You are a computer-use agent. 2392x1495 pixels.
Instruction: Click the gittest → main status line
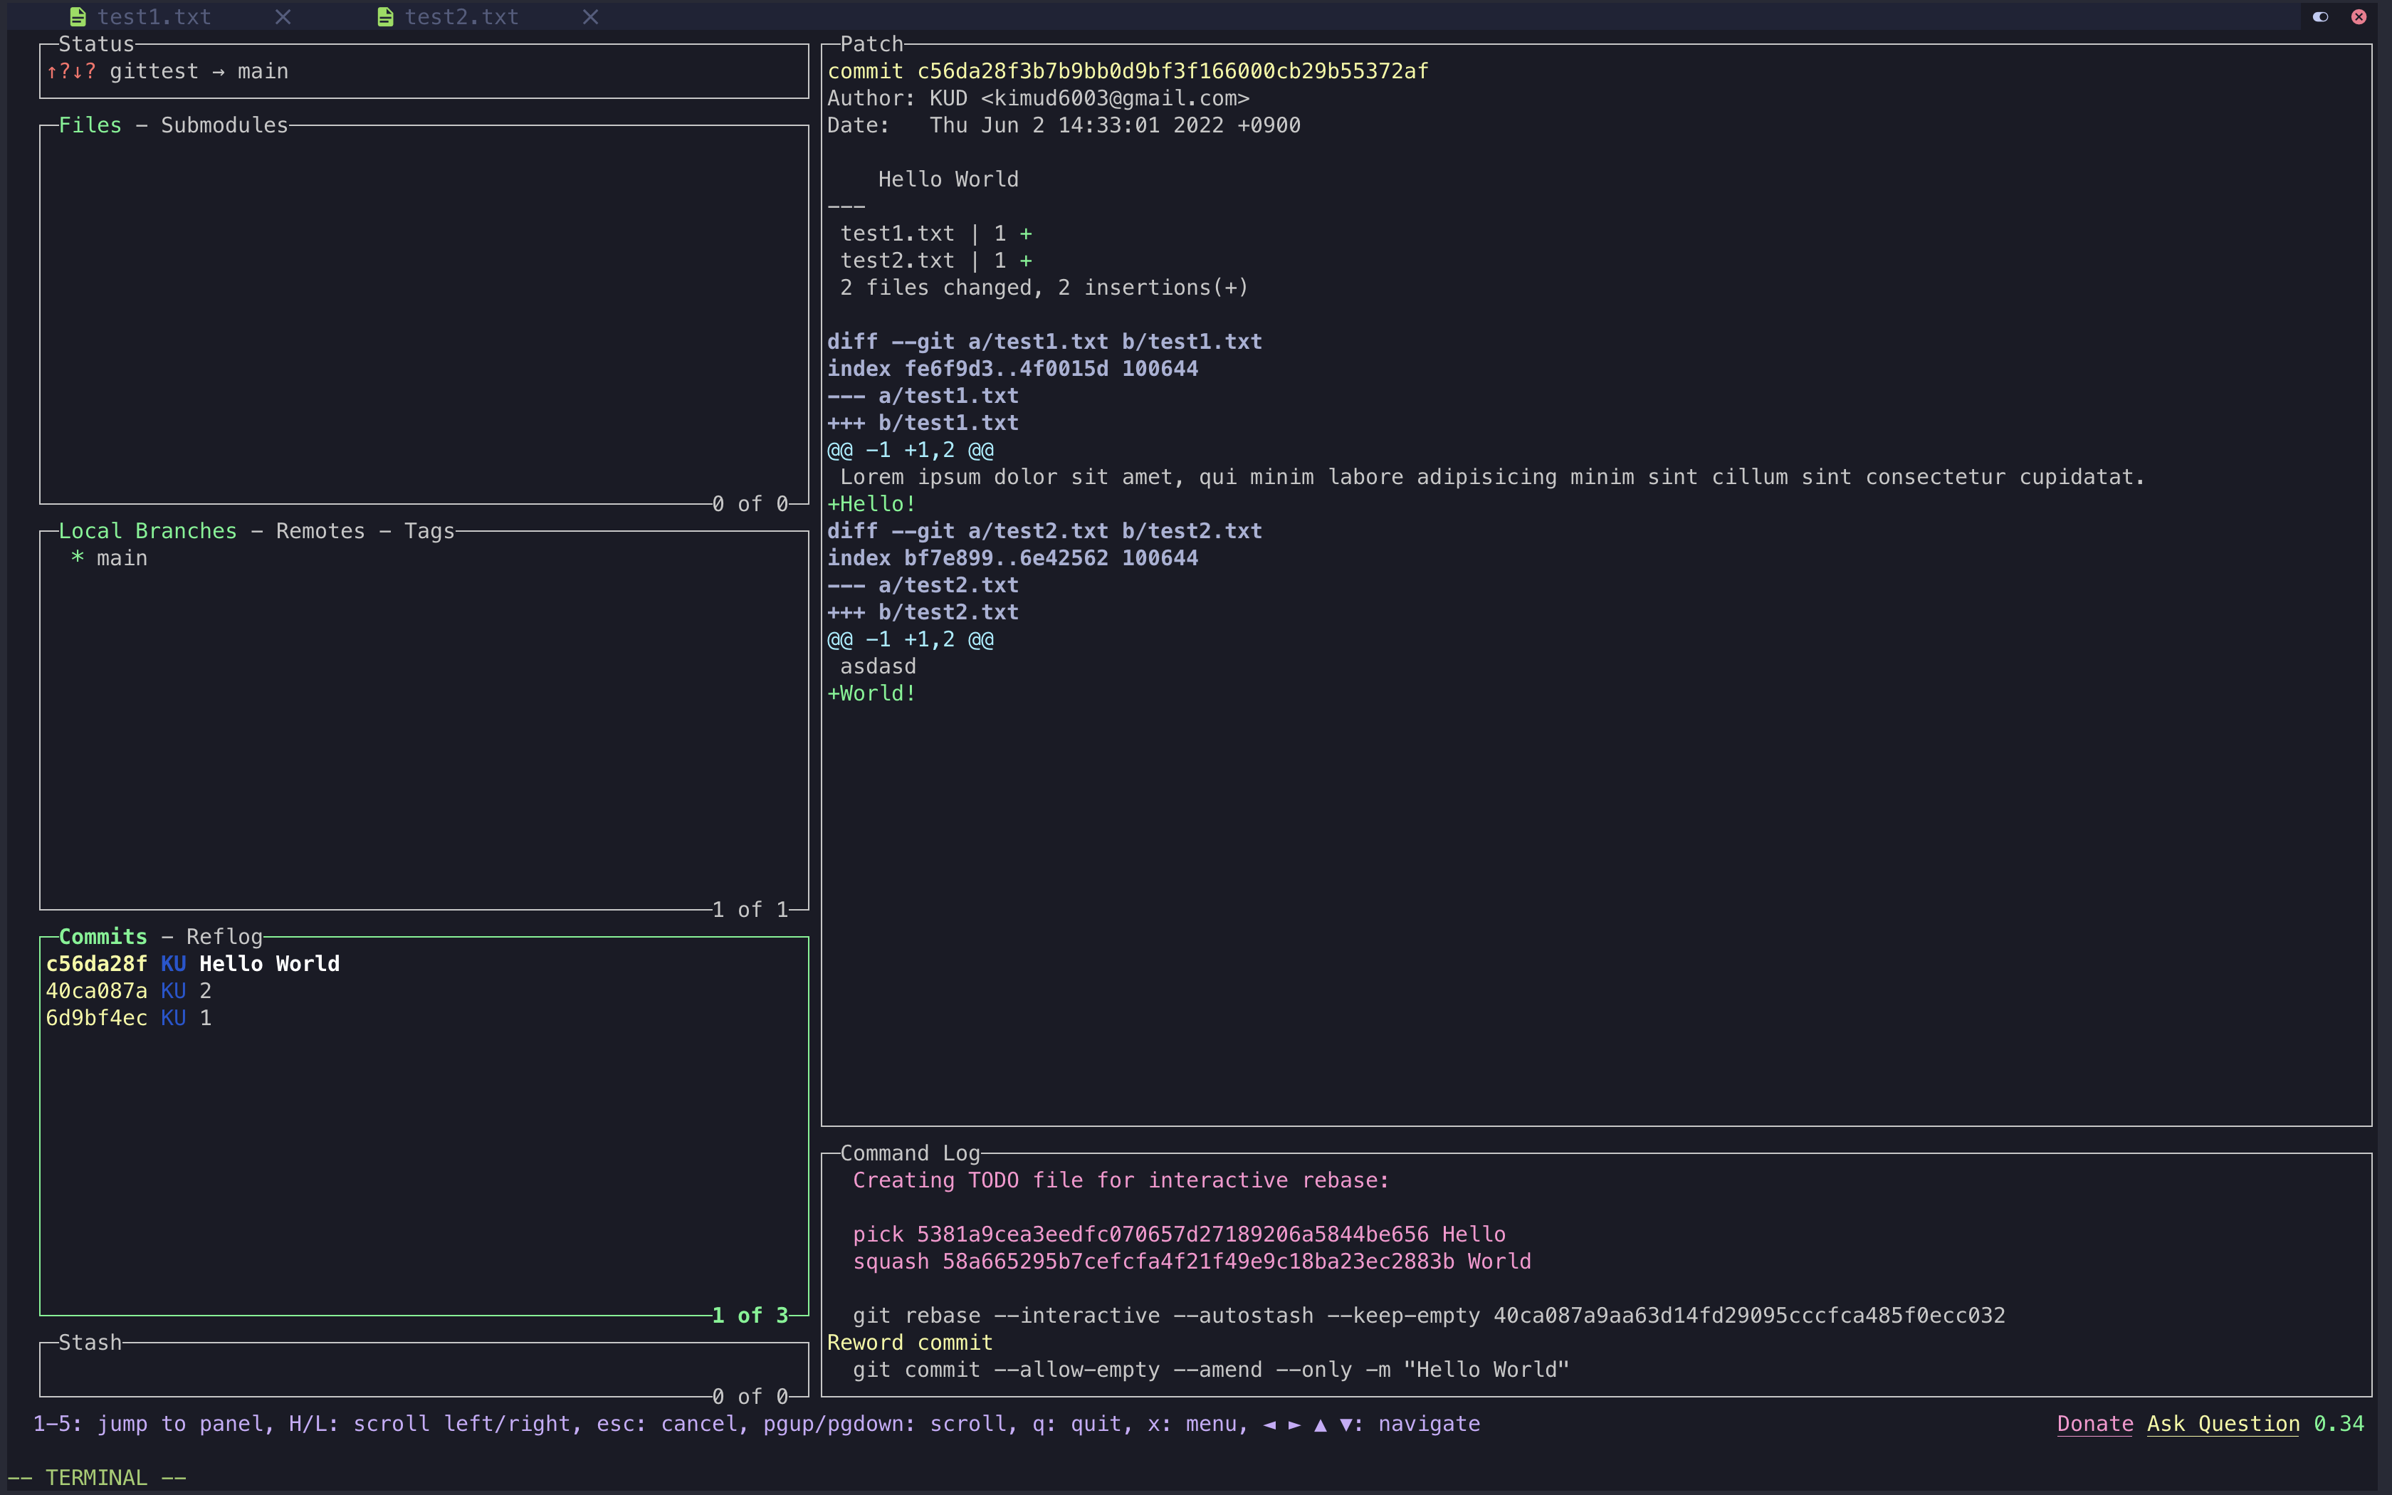click(198, 71)
